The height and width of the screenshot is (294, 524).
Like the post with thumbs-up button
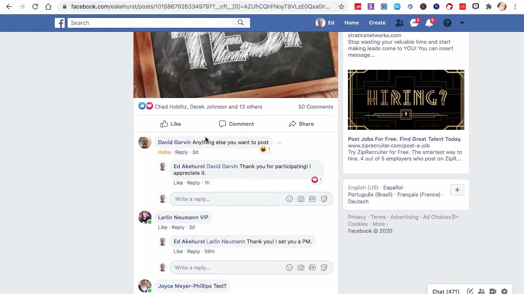pos(171,124)
